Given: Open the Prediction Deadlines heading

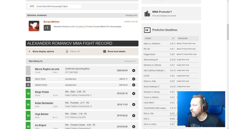Looking at the screenshot, I should [x=165, y=30].
